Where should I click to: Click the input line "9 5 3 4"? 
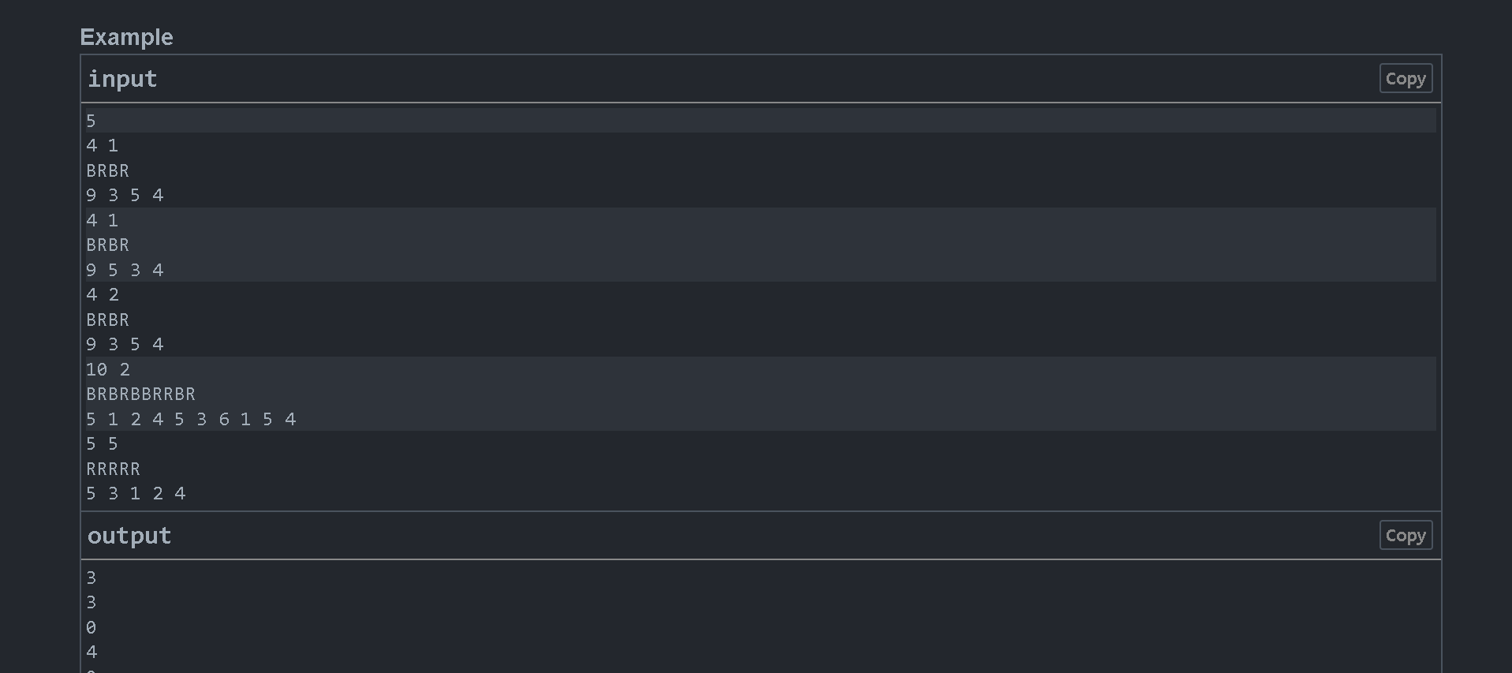(125, 270)
